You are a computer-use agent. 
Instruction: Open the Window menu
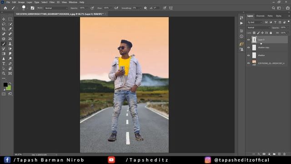(73, 2)
